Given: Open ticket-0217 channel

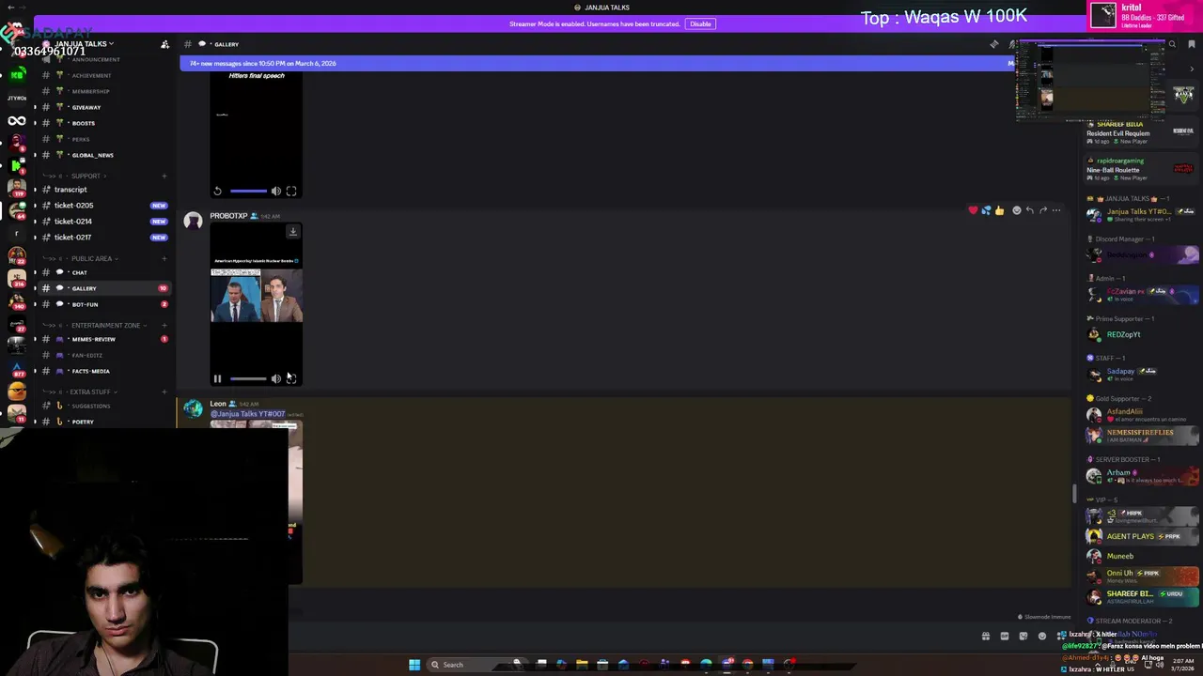Looking at the screenshot, I should [102, 238].
